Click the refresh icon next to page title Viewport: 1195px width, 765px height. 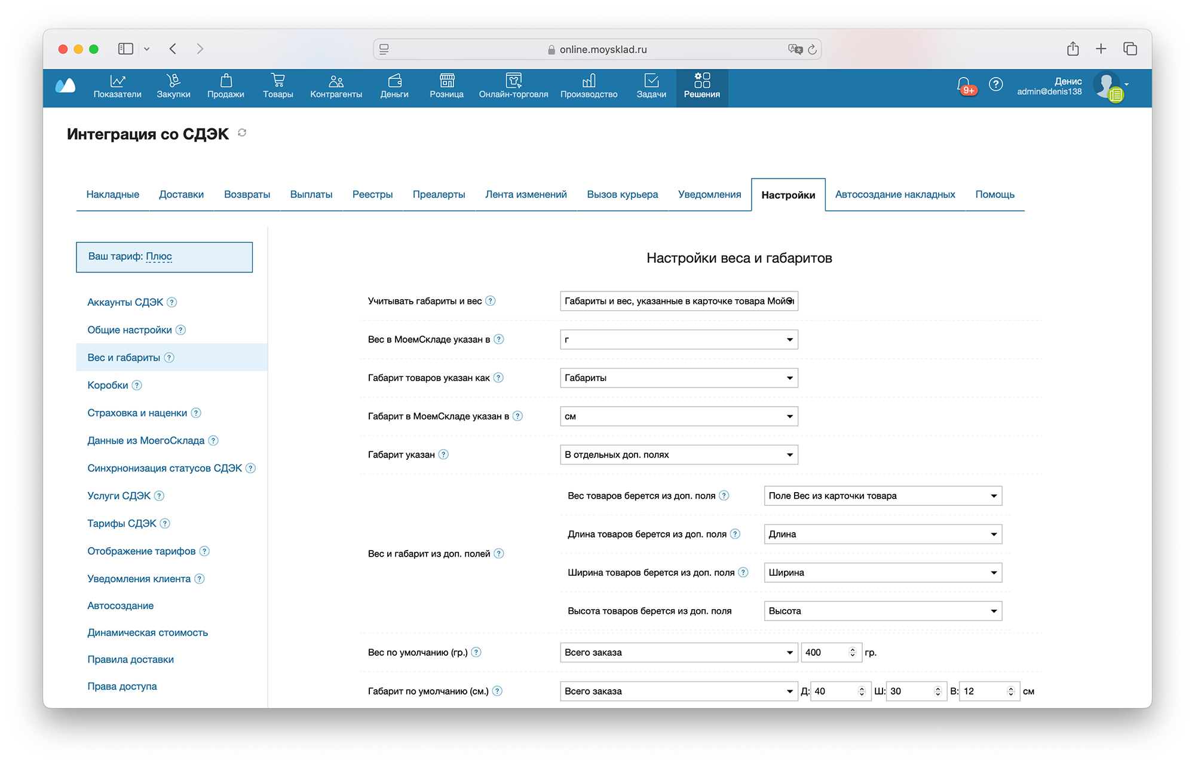(x=242, y=133)
